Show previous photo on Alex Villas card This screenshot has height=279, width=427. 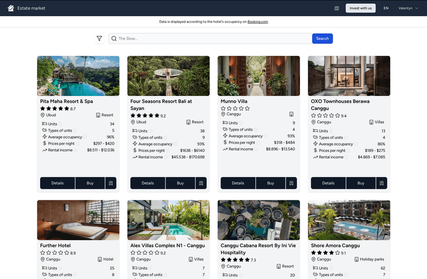point(134,220)
